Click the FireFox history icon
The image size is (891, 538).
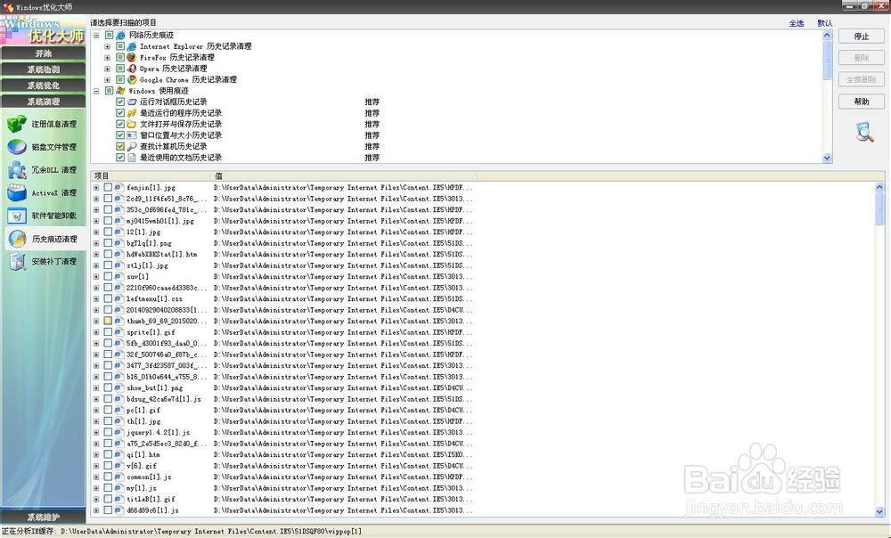coord(132,57)
